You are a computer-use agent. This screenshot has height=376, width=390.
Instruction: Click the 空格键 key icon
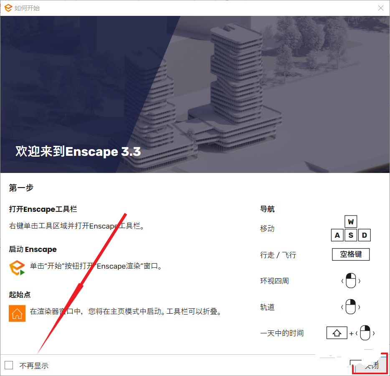pyautogui.click(x=351, y=254)
